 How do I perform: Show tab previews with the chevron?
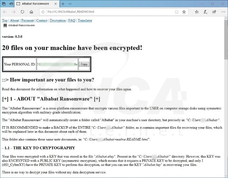70,4
